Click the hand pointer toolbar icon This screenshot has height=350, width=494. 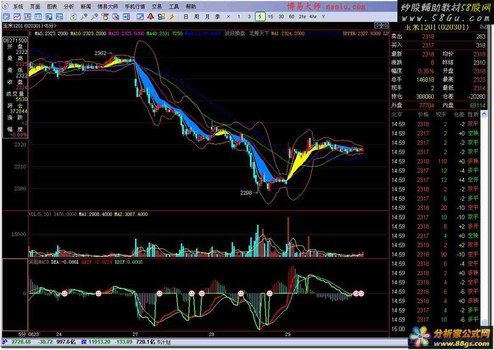tap(105, 17)
